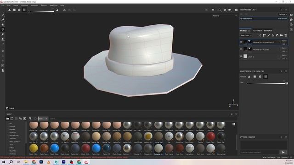
Task: Toggle visibility of Polyester Era Futurist copy 1 layer
Action: click(241, 42)
